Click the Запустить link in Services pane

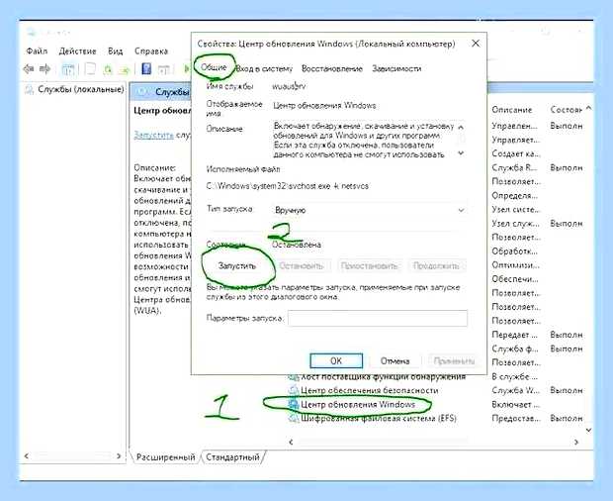tap(153, 135)
